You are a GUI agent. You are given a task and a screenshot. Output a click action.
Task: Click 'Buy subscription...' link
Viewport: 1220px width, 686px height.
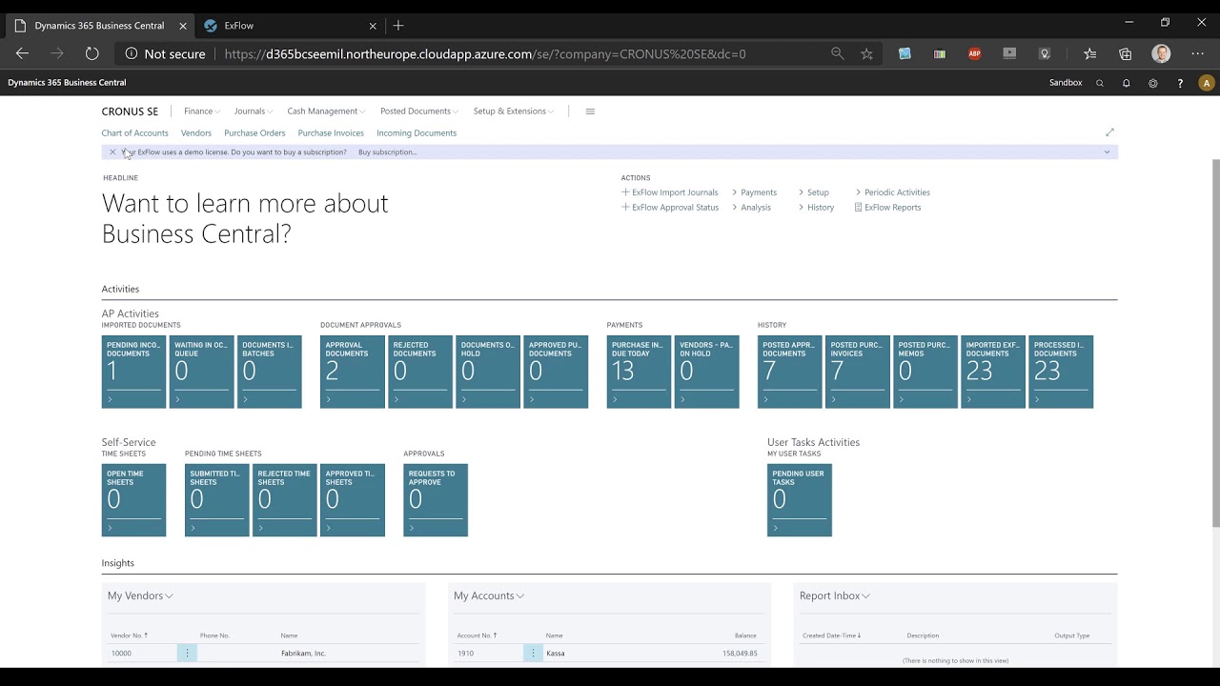388,152
